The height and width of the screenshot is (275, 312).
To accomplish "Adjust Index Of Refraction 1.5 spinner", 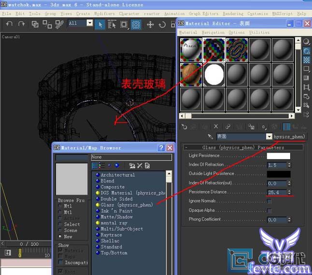I will [x=289, y=165].
